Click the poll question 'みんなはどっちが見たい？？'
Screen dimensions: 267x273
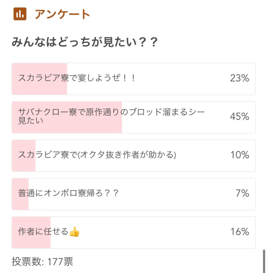click(x=85, y=42)
